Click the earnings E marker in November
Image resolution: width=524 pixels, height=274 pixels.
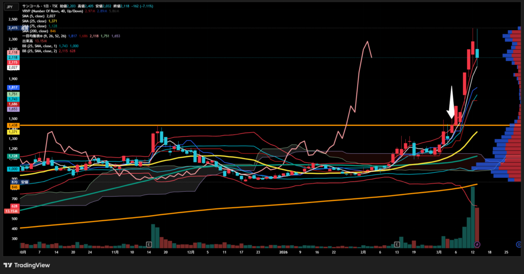click(149, 244)
